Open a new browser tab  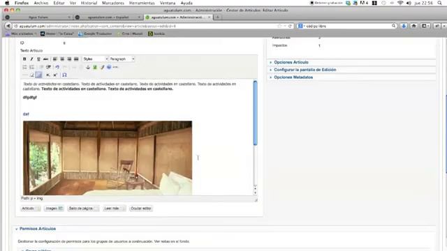[x=217, y=17]
